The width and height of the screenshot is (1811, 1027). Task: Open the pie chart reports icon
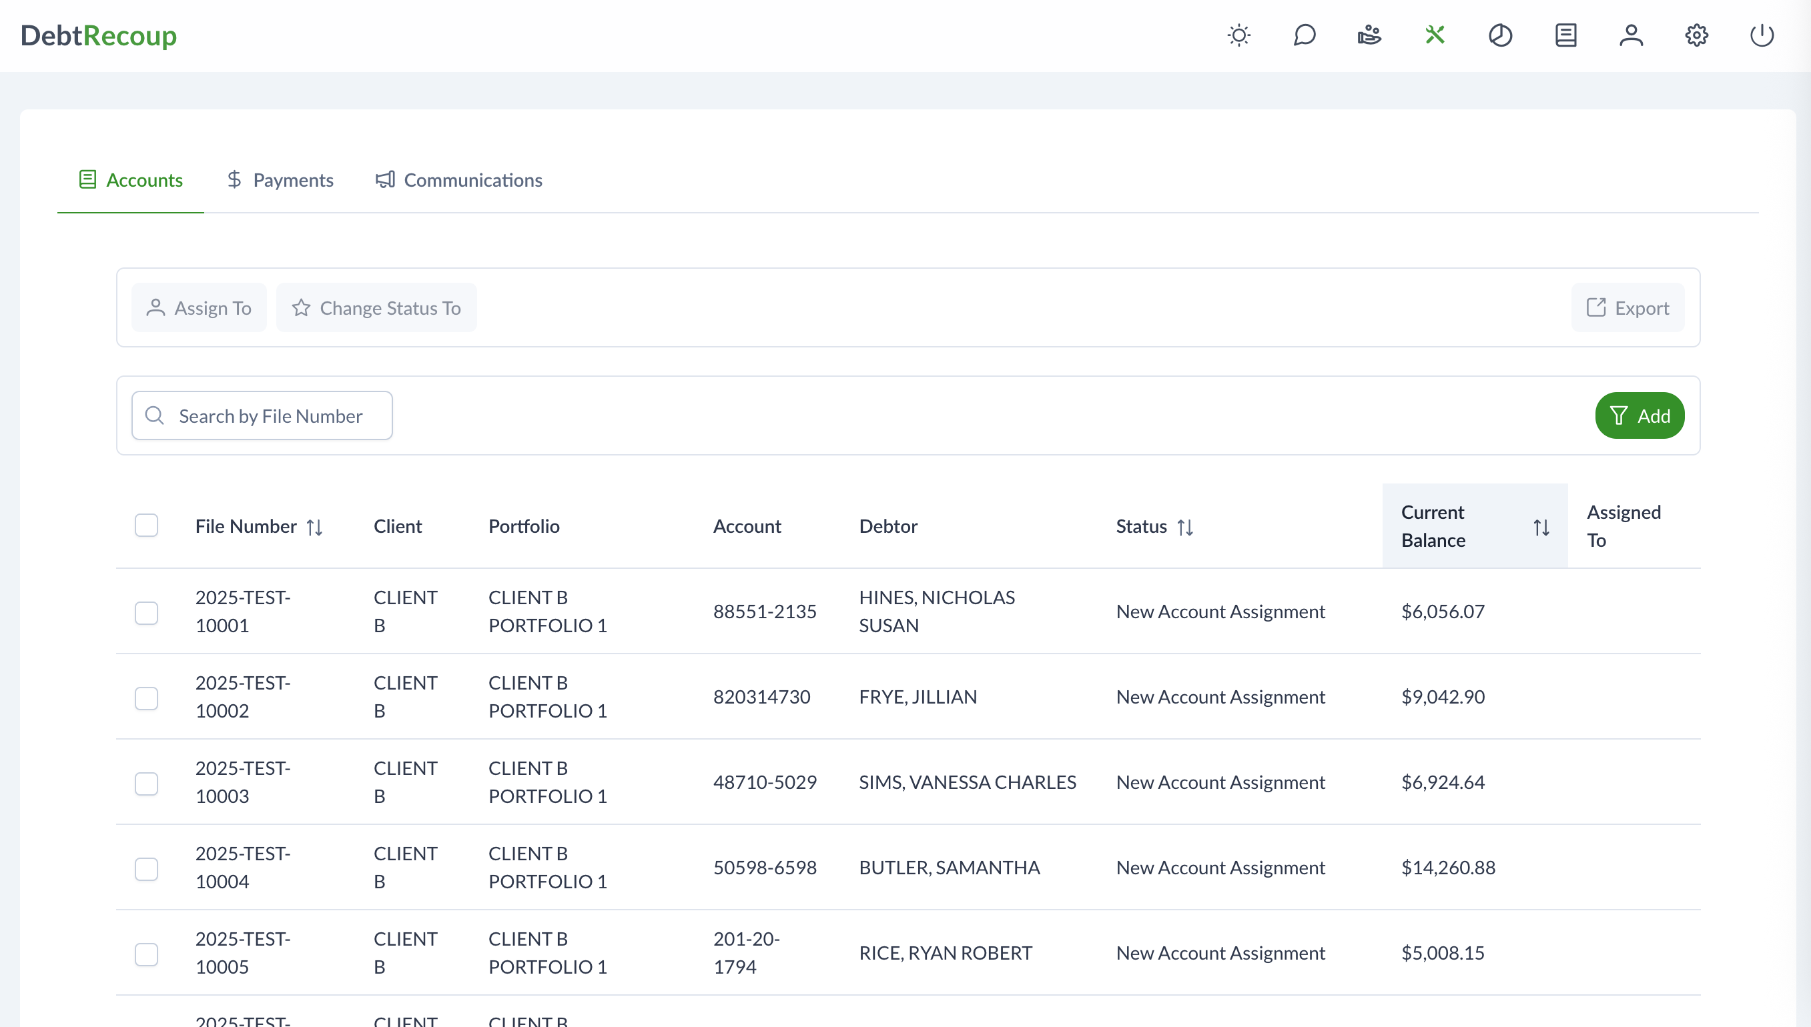point(1501,35)
